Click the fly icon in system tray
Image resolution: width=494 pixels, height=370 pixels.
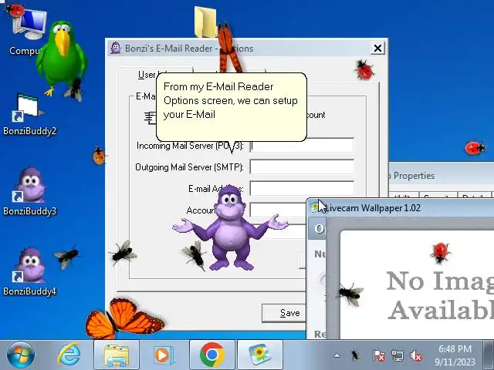coord(355,356)
